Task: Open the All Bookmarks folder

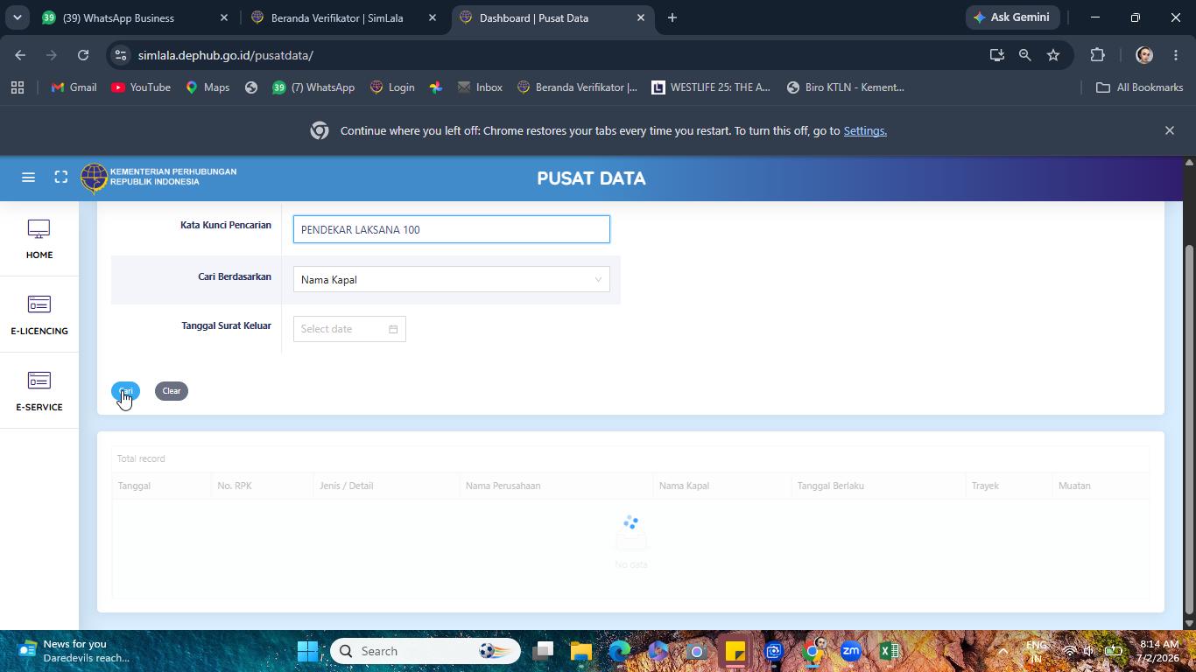Action: coord(1140,87)
